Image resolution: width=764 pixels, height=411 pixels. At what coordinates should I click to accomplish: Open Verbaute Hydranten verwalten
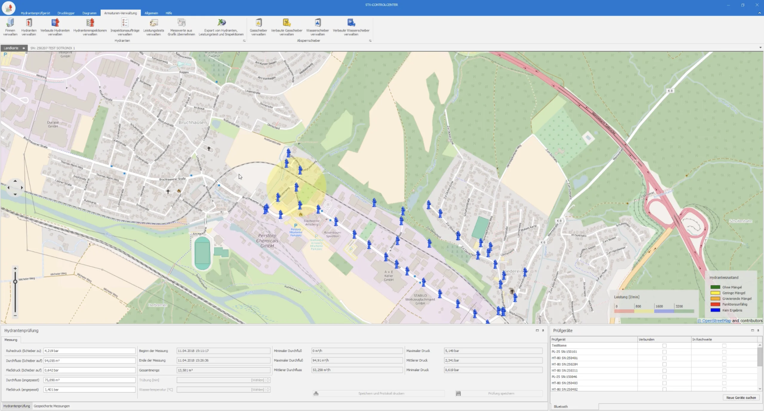tap(55, 27)
